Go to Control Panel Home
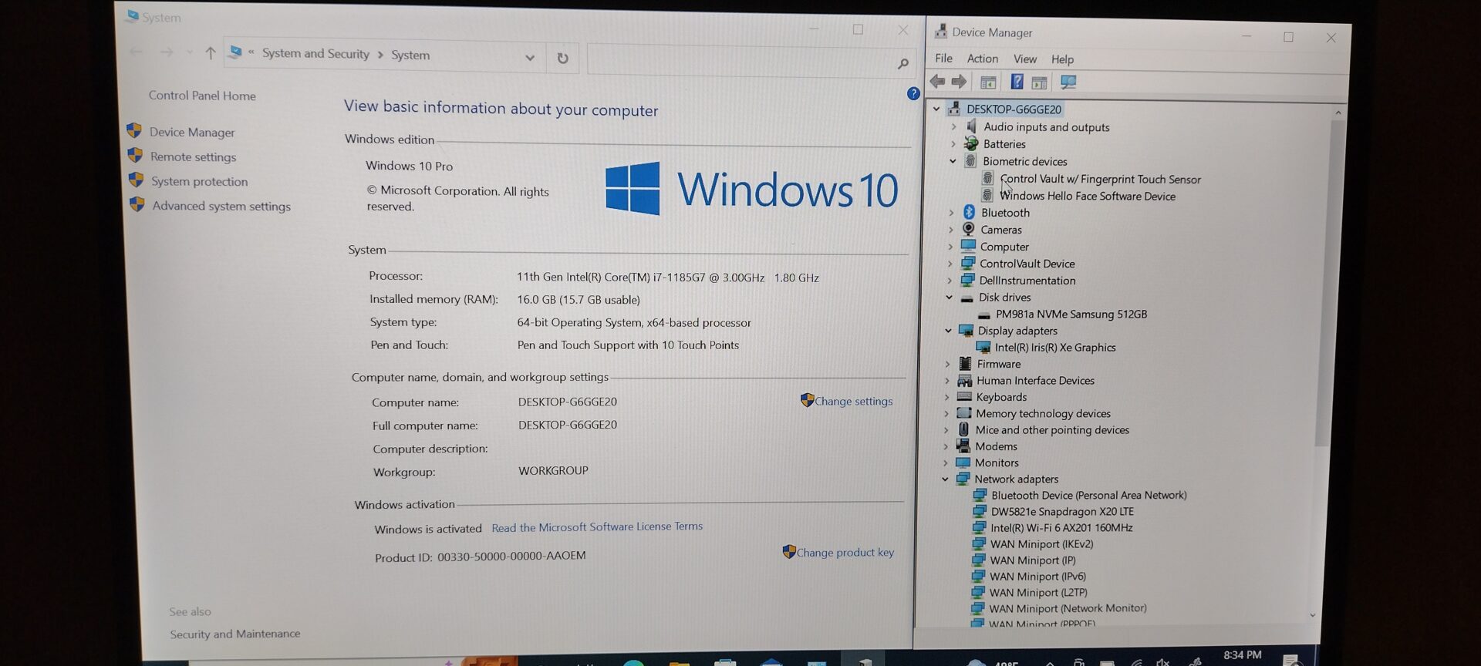This screenshot has height=666, width=1481. point(202,95)
